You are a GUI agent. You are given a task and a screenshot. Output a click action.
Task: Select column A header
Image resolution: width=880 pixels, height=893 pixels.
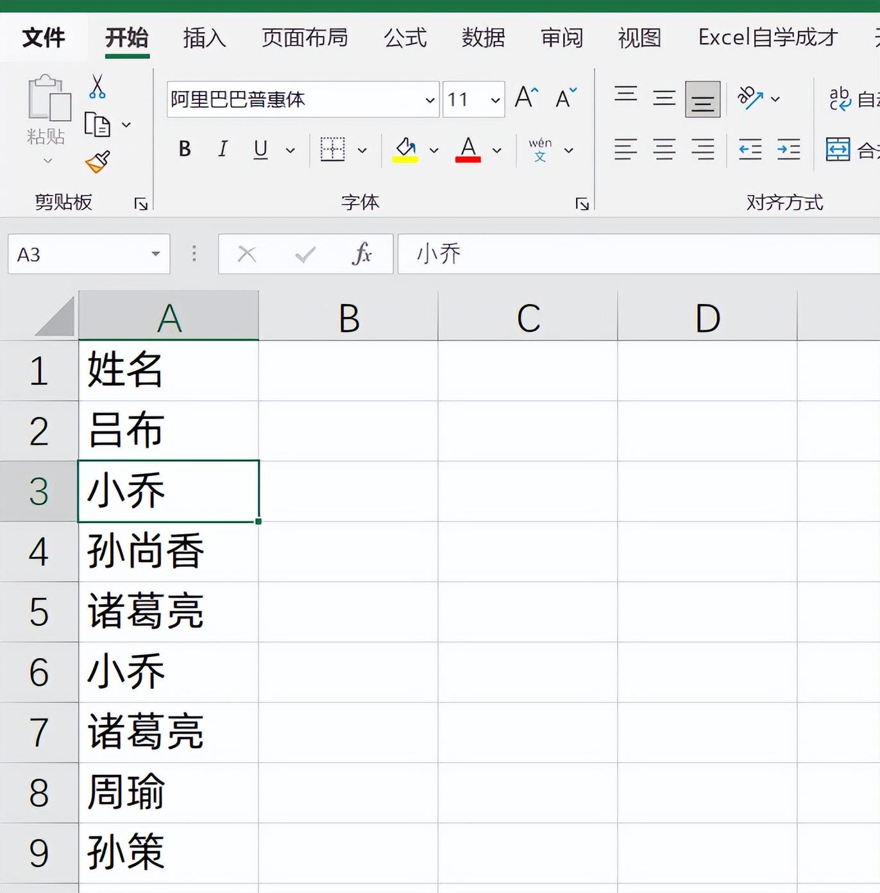pyautogui.click(x=169, y=316)
